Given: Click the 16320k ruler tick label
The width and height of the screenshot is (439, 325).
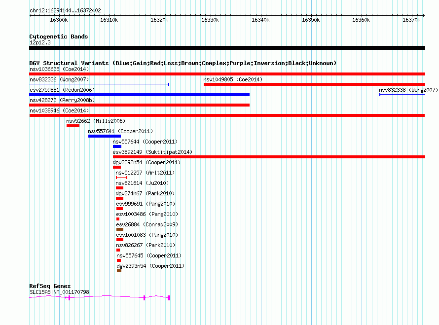Looking at the screenshot, I should click(x=159, y=20).
